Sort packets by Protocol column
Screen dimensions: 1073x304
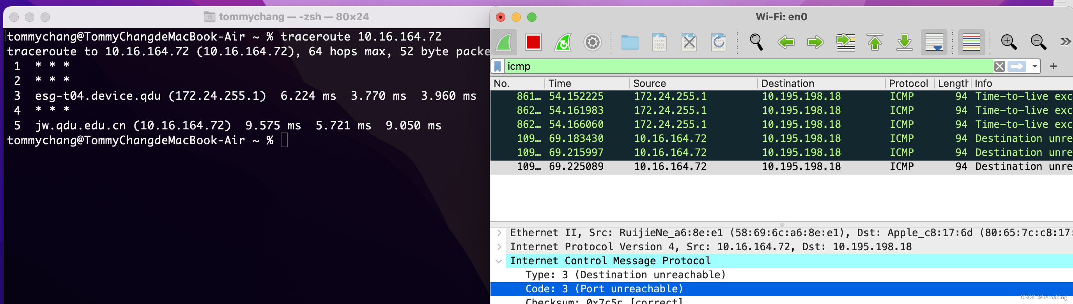pos(910,83)
